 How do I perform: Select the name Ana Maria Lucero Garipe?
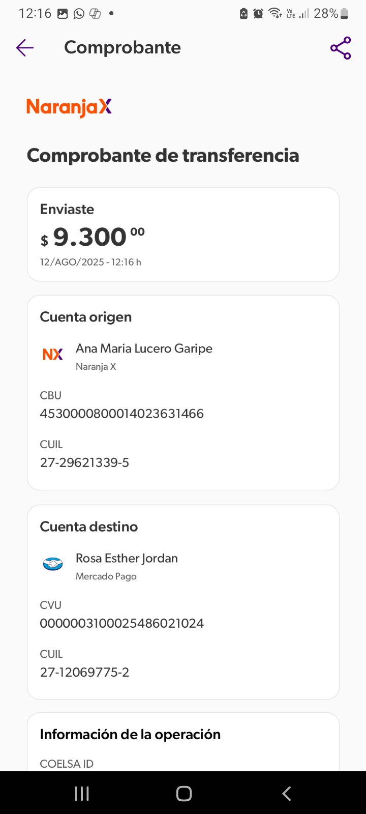point(144,348)
